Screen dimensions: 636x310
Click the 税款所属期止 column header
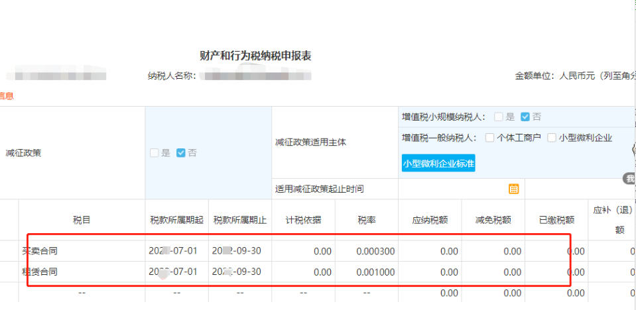tap(240, 220)
